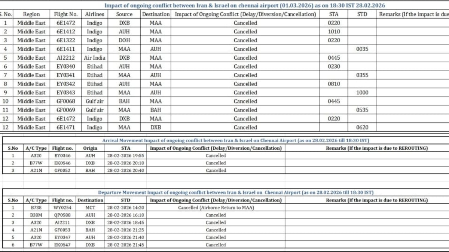449x252 pixels.
Task: Select flight number cell 6E1412
Action: (x=66, y=32)
